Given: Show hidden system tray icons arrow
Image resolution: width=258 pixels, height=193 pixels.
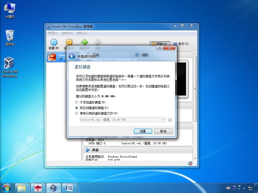Looking at the screenshot, I should 244,188.
